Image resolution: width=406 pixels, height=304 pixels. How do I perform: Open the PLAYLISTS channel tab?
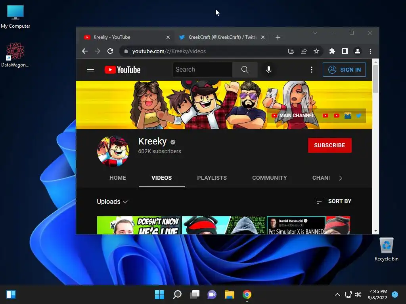click(x=212, y=178)
